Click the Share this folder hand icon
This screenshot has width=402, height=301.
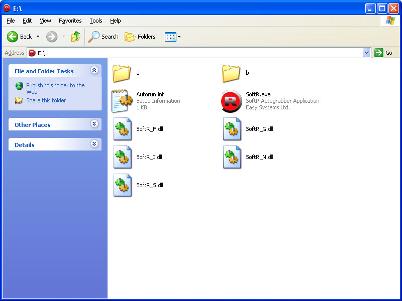tap(19, 100)
